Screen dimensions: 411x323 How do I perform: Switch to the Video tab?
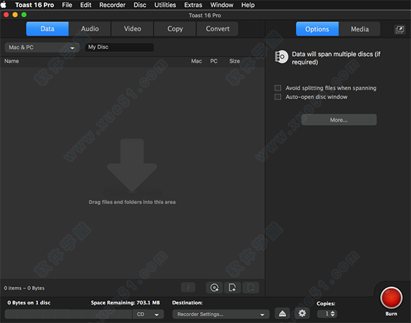pyautogui.click(x=132, y=29)
